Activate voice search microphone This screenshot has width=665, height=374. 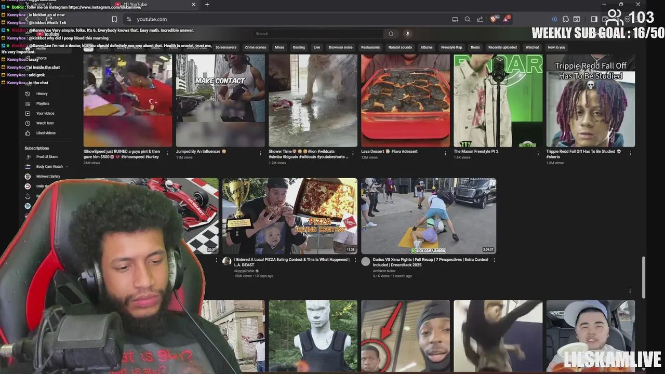(x=408, y=34)
